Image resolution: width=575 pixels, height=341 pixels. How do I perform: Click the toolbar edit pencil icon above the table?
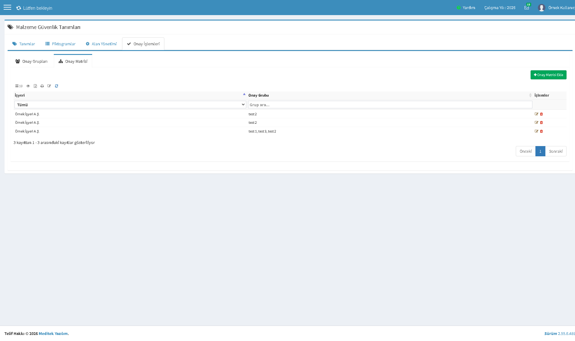[x=49, y=86]
